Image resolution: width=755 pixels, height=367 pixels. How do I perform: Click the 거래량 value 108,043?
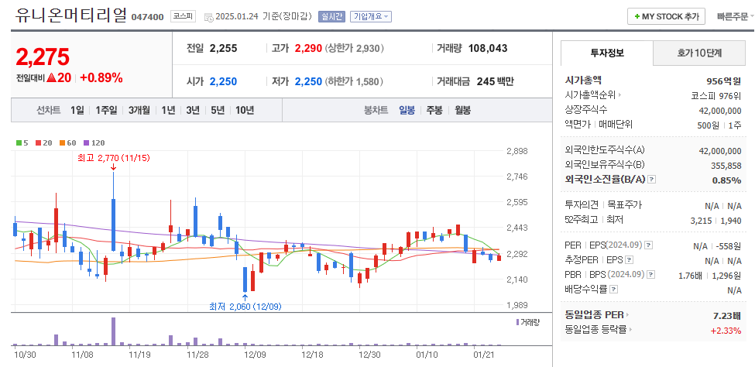tap(488, 49)
